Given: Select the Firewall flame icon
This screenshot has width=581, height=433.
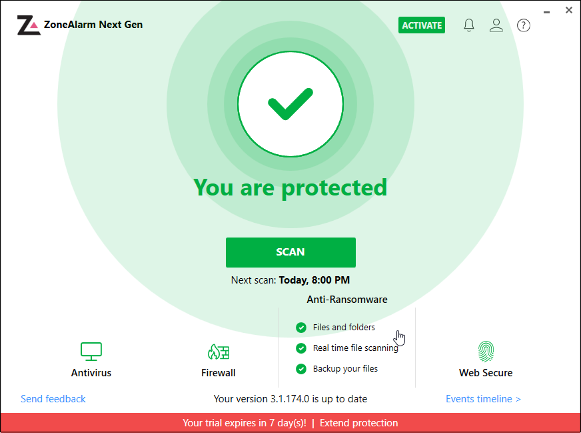Looking at the screenshot, I should [218, 352].
